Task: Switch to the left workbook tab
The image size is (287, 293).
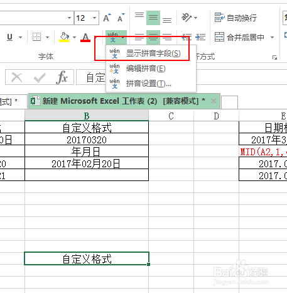Action: pyautogui.click(x=13, y=102)
